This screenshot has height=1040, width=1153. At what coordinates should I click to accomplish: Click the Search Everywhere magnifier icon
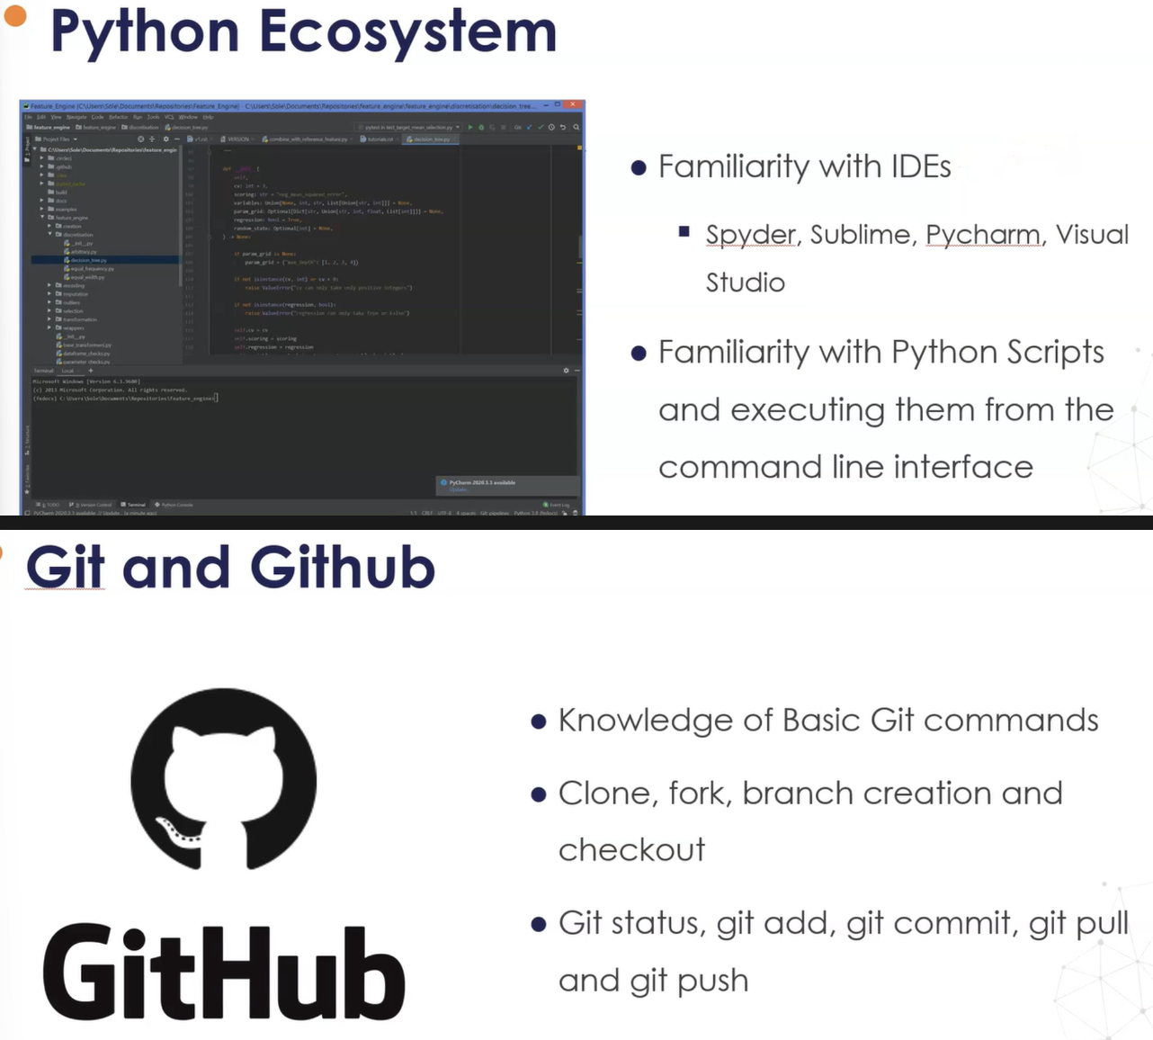pyautogui.click(x=576, y=127)
